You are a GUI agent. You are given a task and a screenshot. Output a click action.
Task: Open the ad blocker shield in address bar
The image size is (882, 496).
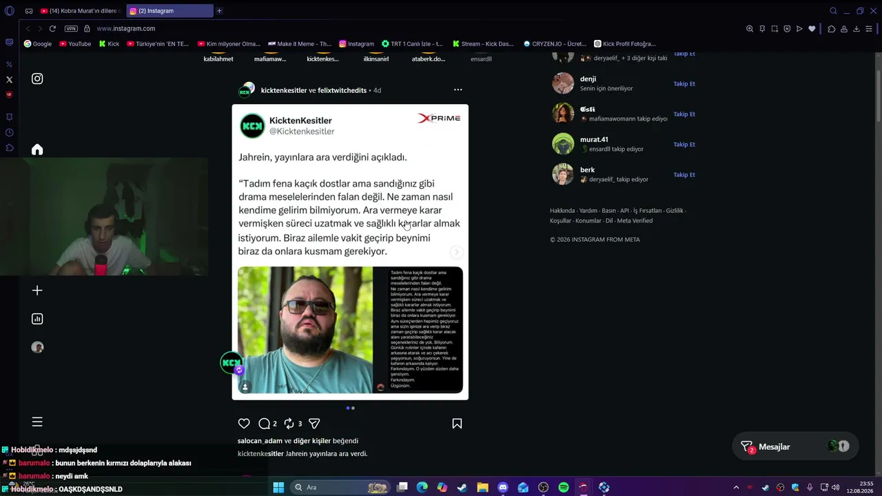click(x=787, y=28)
